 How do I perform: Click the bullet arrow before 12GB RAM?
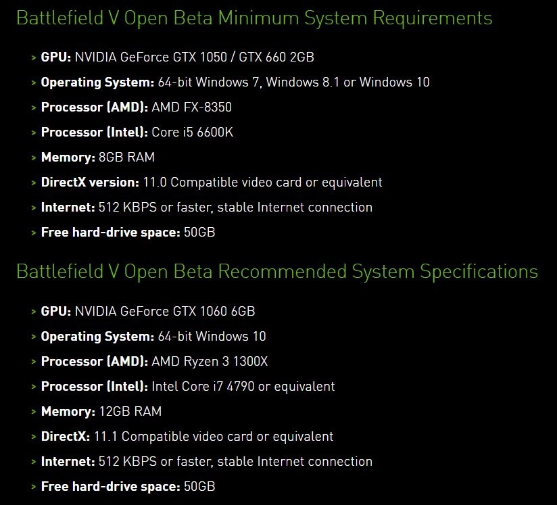pyautogui.click(x=34, y=412)
